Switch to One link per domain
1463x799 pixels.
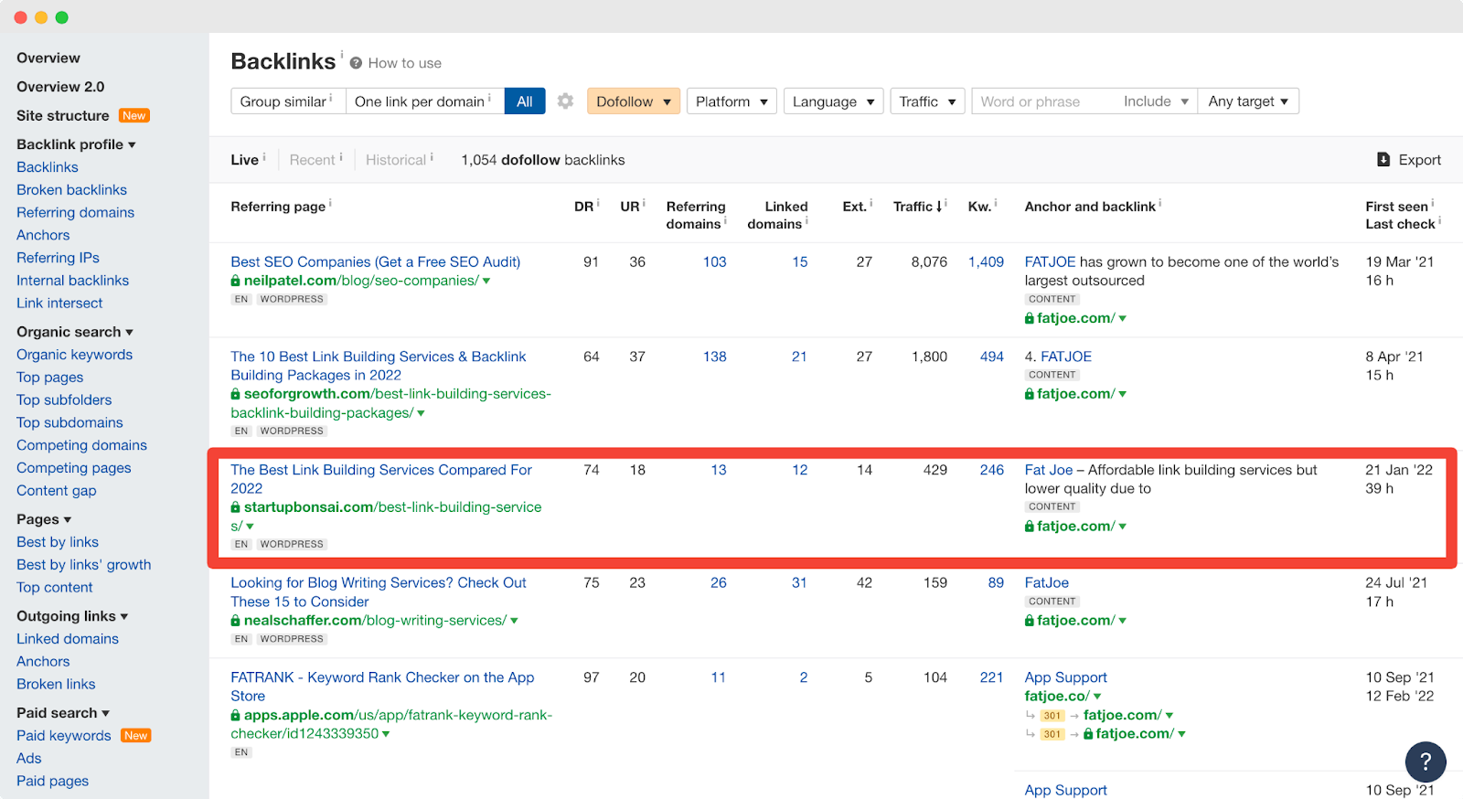pos(423,101)
